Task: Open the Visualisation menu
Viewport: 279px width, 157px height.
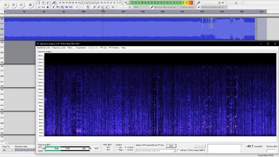Action: 81,48
